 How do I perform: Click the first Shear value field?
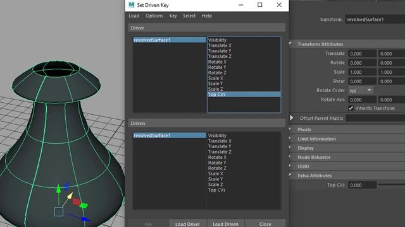click(362, 81)
